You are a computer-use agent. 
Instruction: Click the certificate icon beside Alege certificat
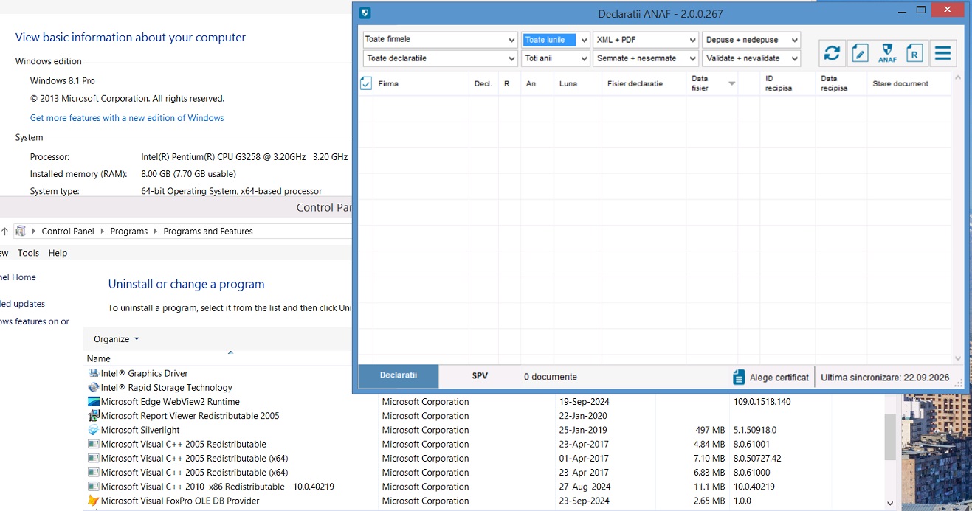(739, 377)
